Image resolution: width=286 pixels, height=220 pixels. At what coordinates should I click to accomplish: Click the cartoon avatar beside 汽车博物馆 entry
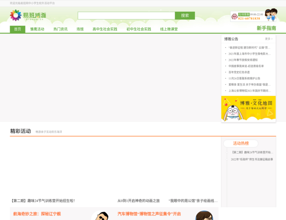[x=204, y=215]
